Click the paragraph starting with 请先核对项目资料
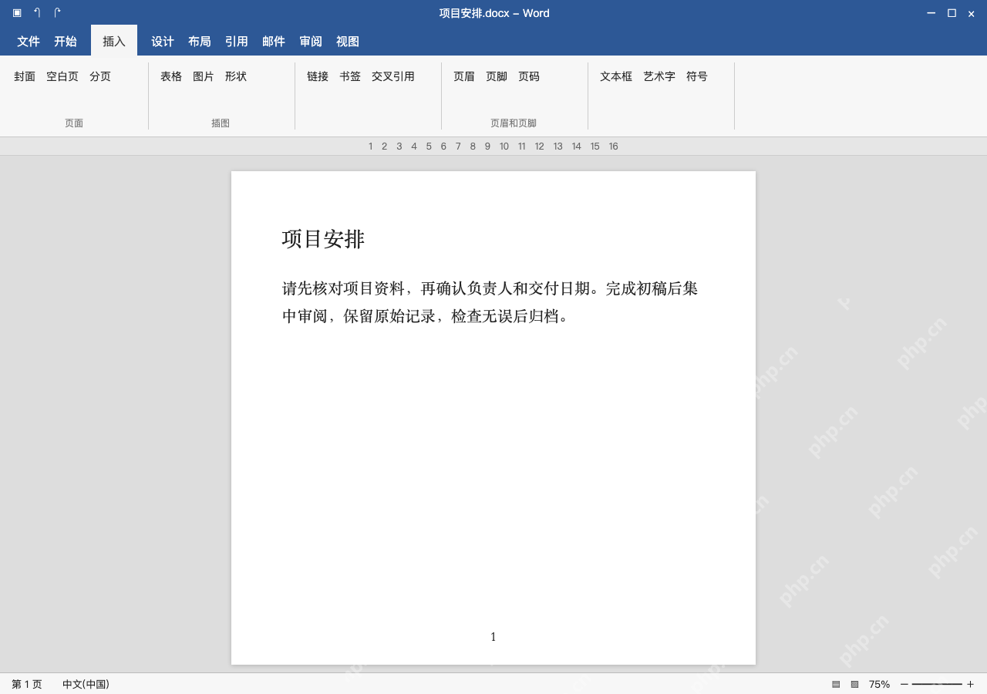Viewport: 987px width, 694px height. 490,302
